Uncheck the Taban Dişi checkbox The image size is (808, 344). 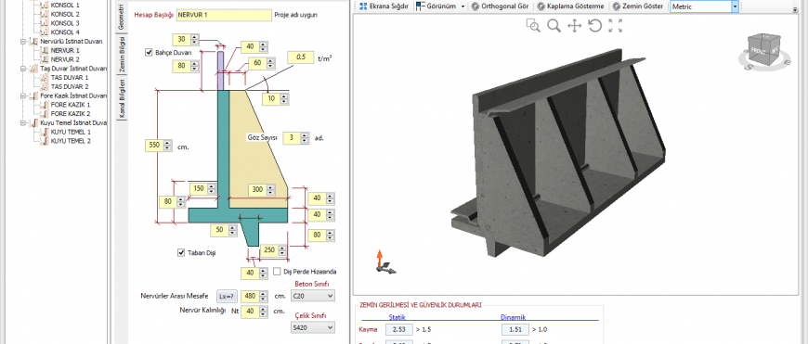click(x=181, y=252)
